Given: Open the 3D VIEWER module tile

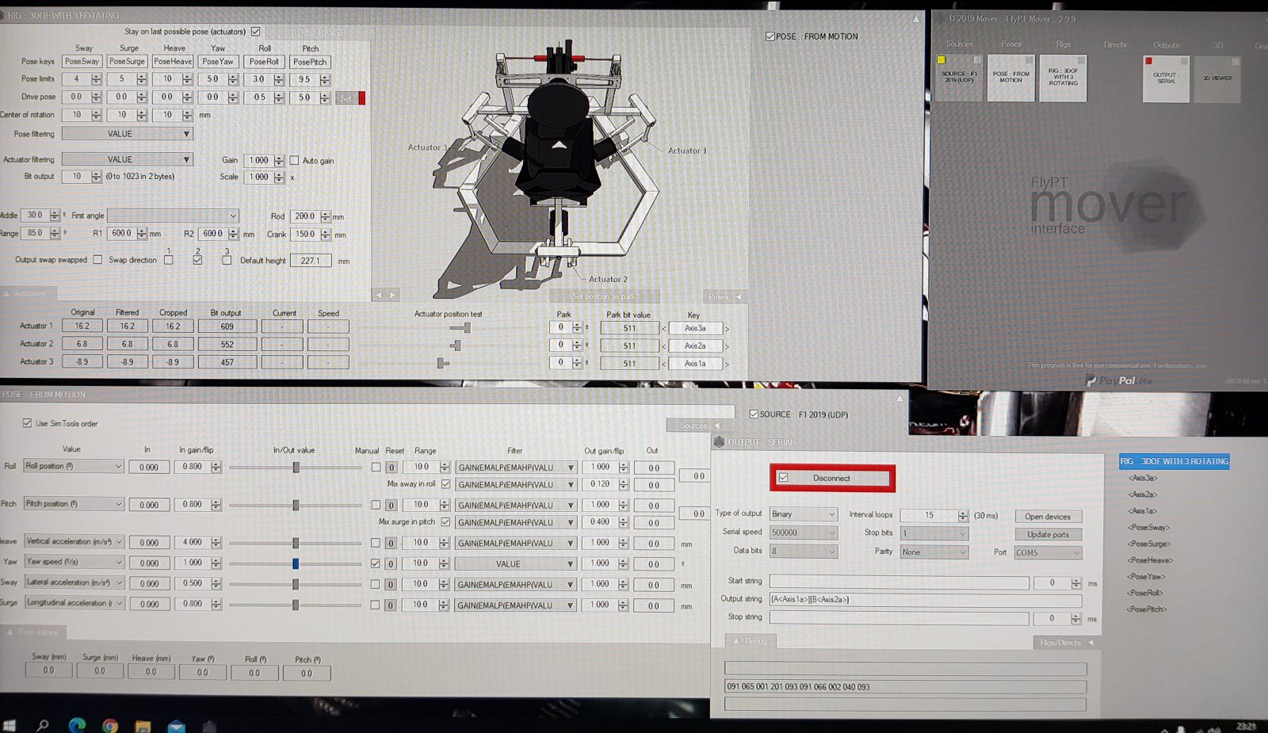Looking at the screenshot, I should [x=1217, y=78].
